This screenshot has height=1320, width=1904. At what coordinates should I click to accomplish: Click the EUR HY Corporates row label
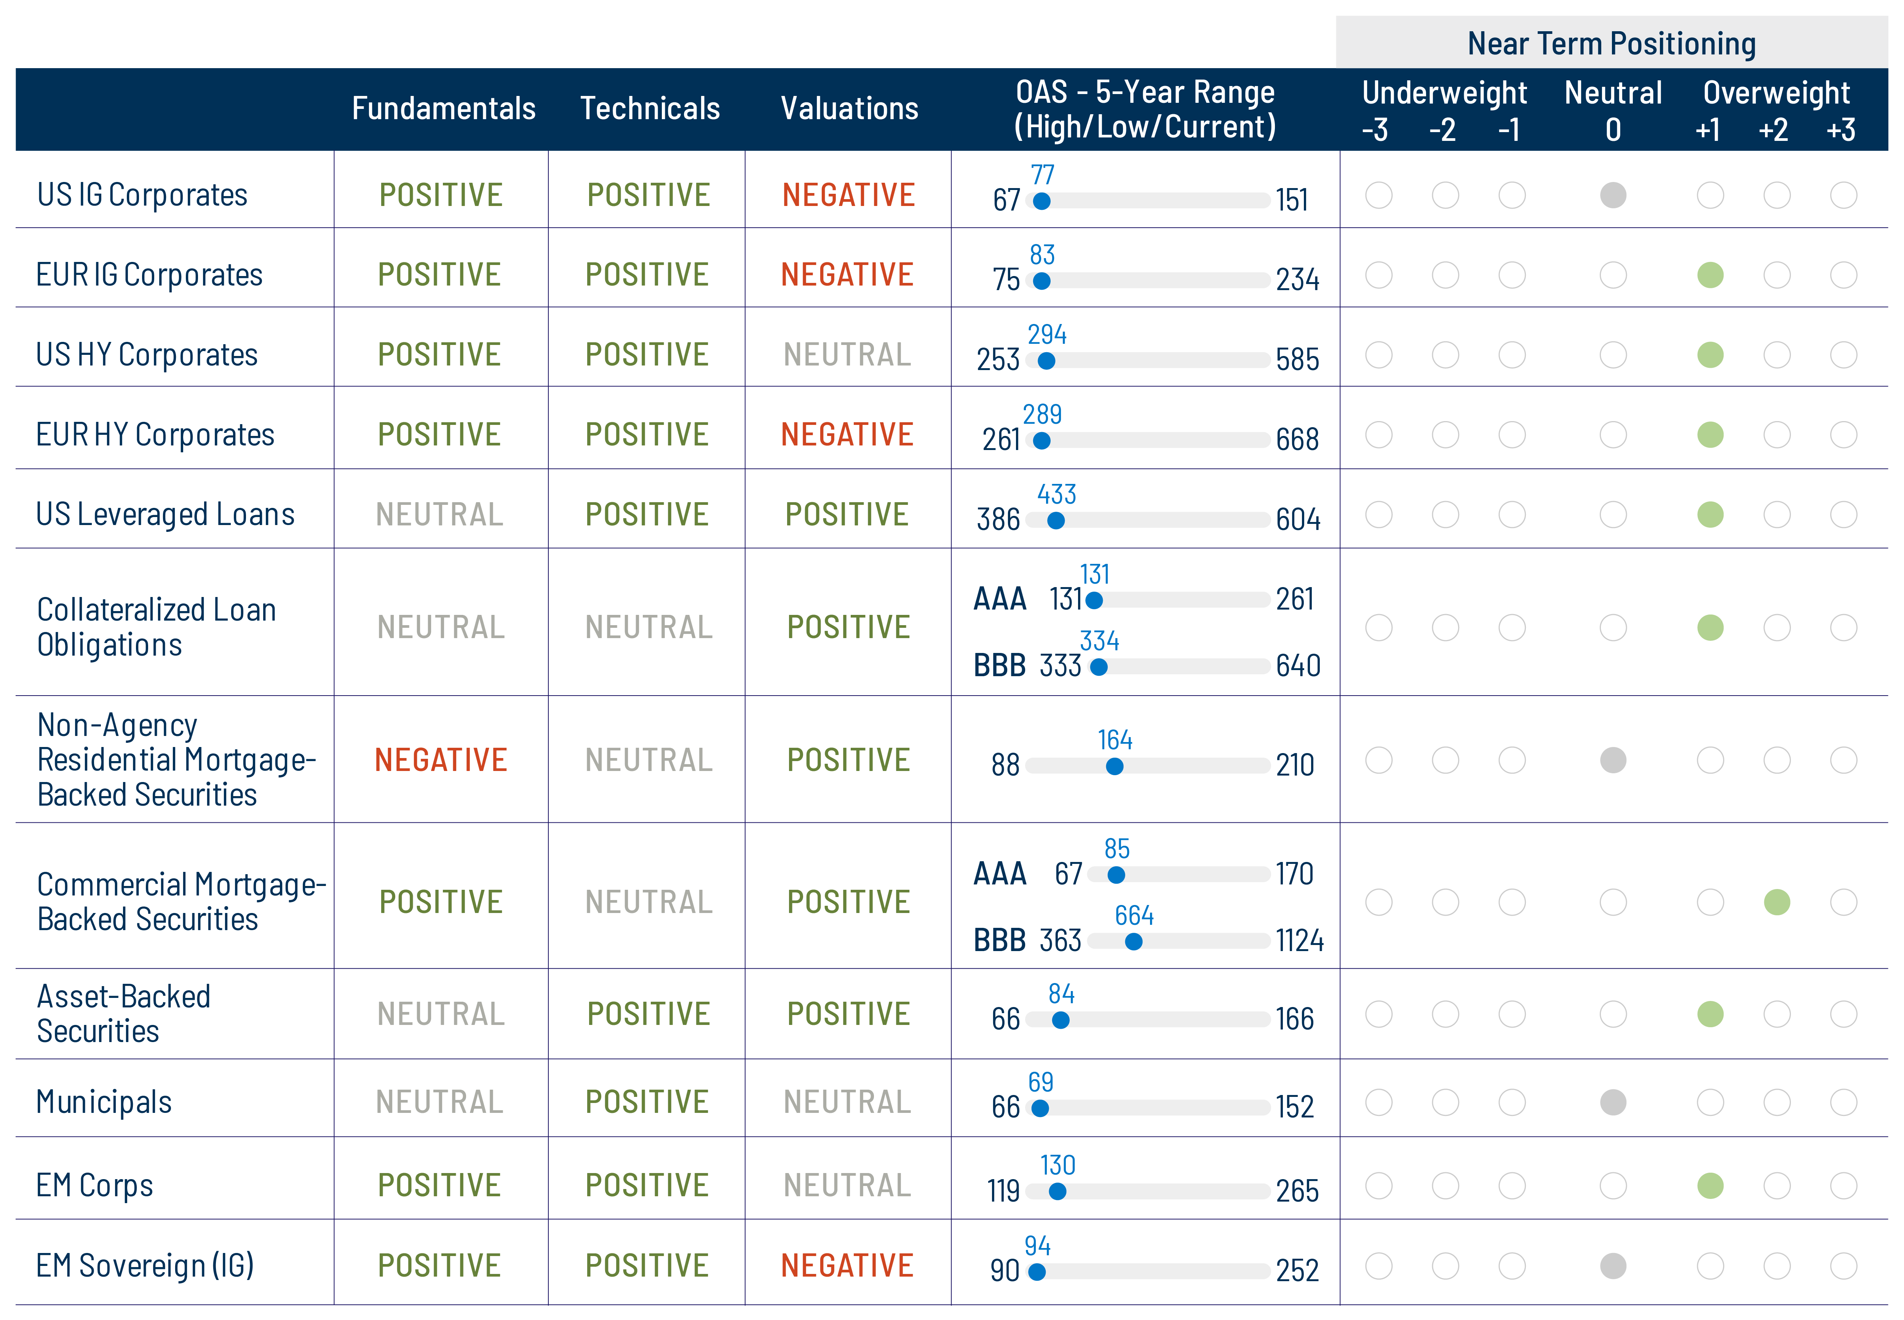tap(155, 434)
